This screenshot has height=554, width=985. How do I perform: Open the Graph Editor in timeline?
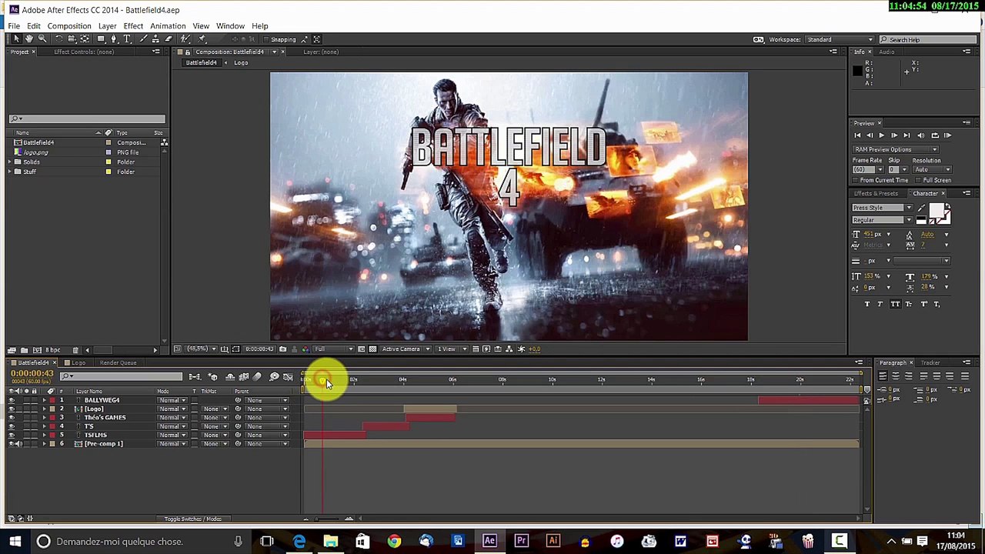pyautogui.click(x=288, y=376)
